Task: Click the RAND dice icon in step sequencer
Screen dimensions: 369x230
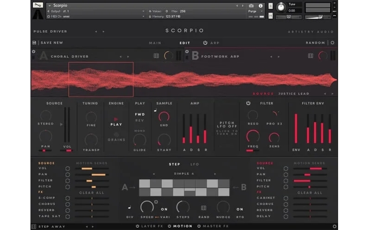Action: tap(203, 208)
